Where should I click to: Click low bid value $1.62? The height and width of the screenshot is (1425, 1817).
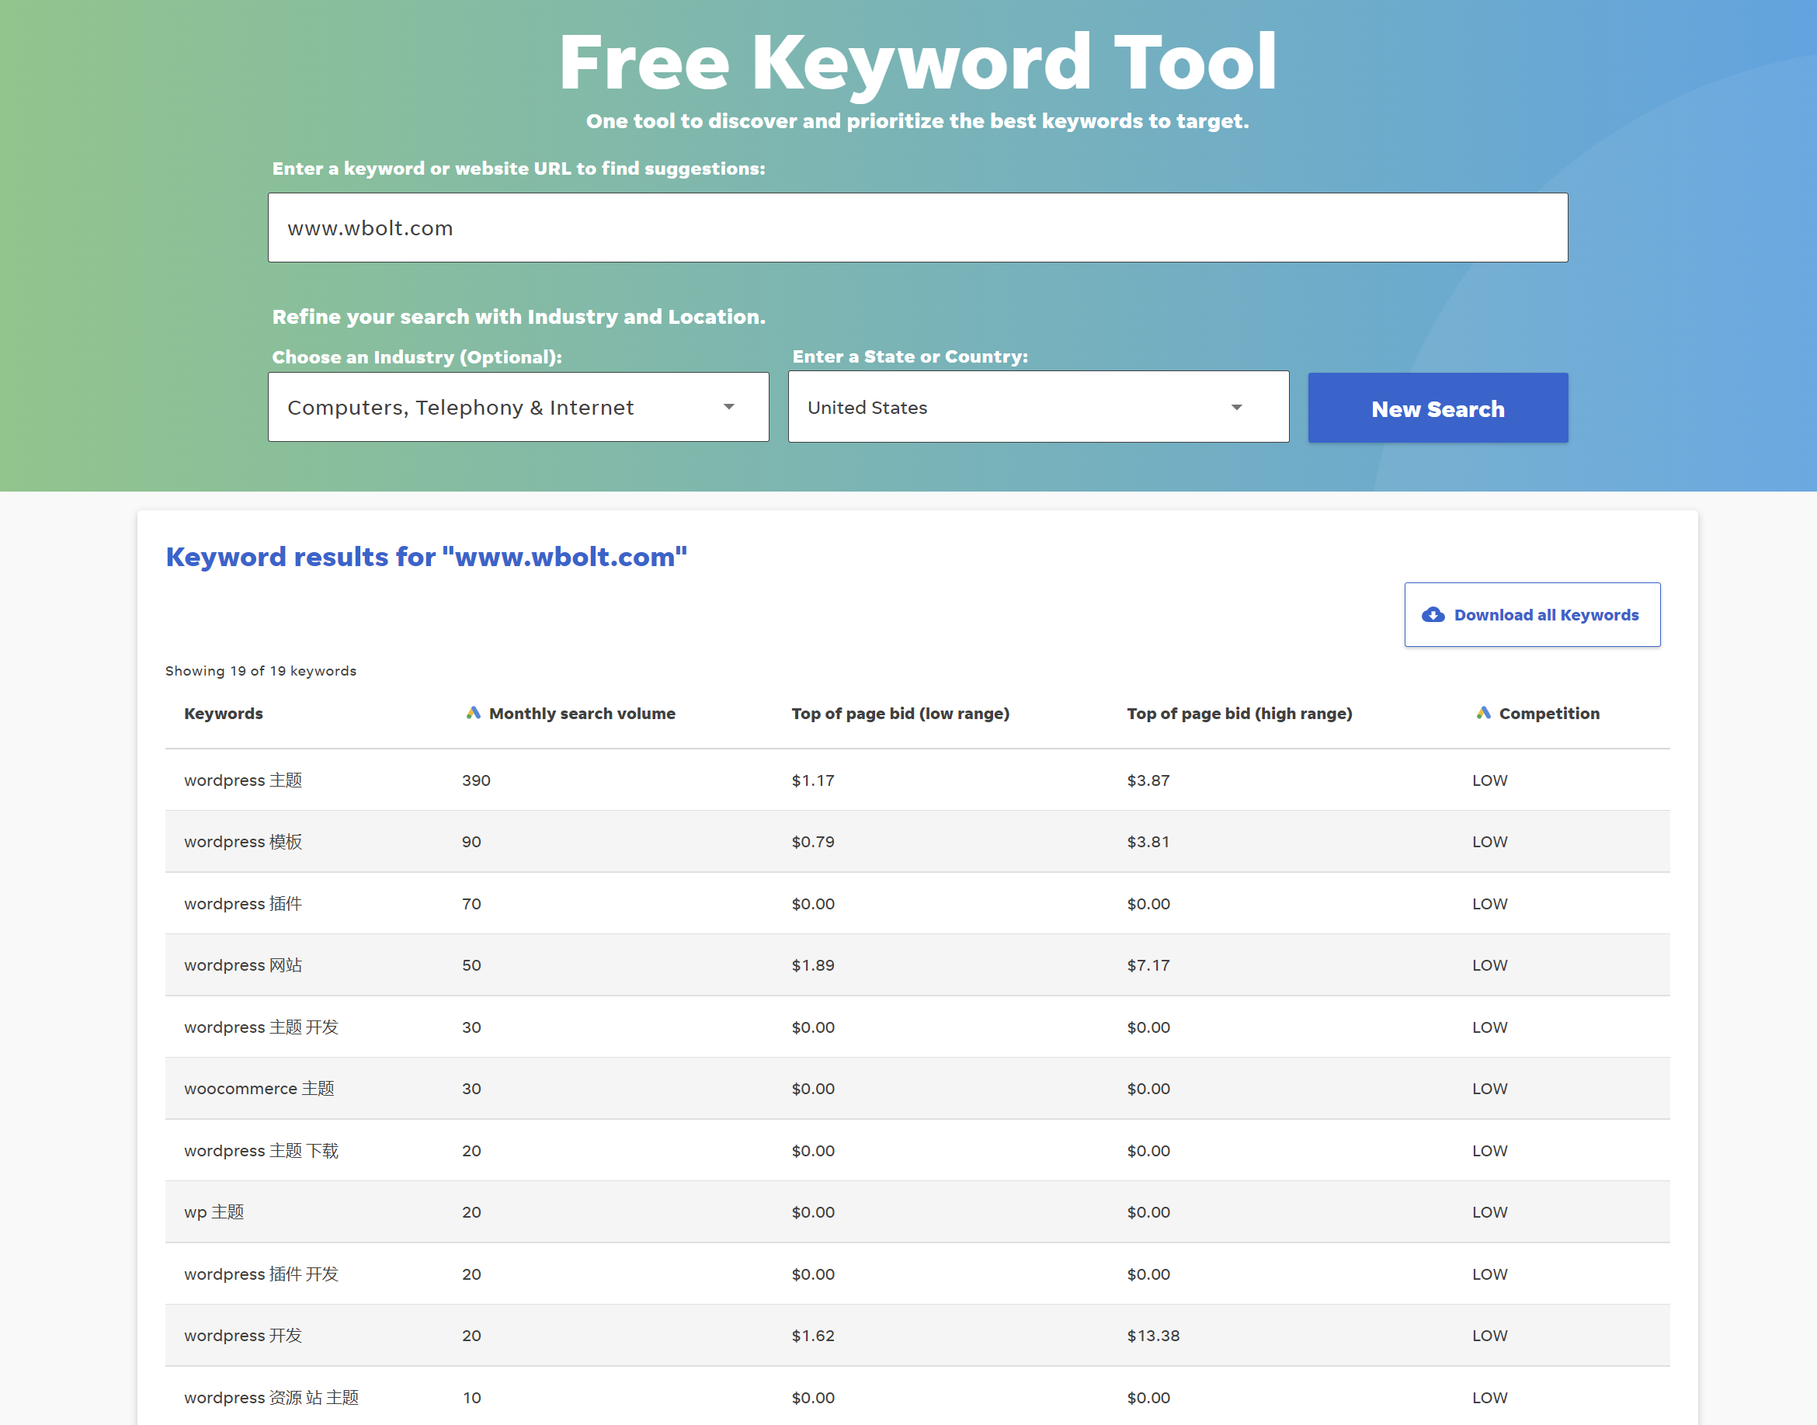click(x=814, y=1336)
